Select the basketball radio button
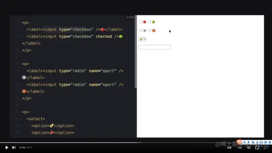This screenshot has height=153, width=272. pos(150,30)
